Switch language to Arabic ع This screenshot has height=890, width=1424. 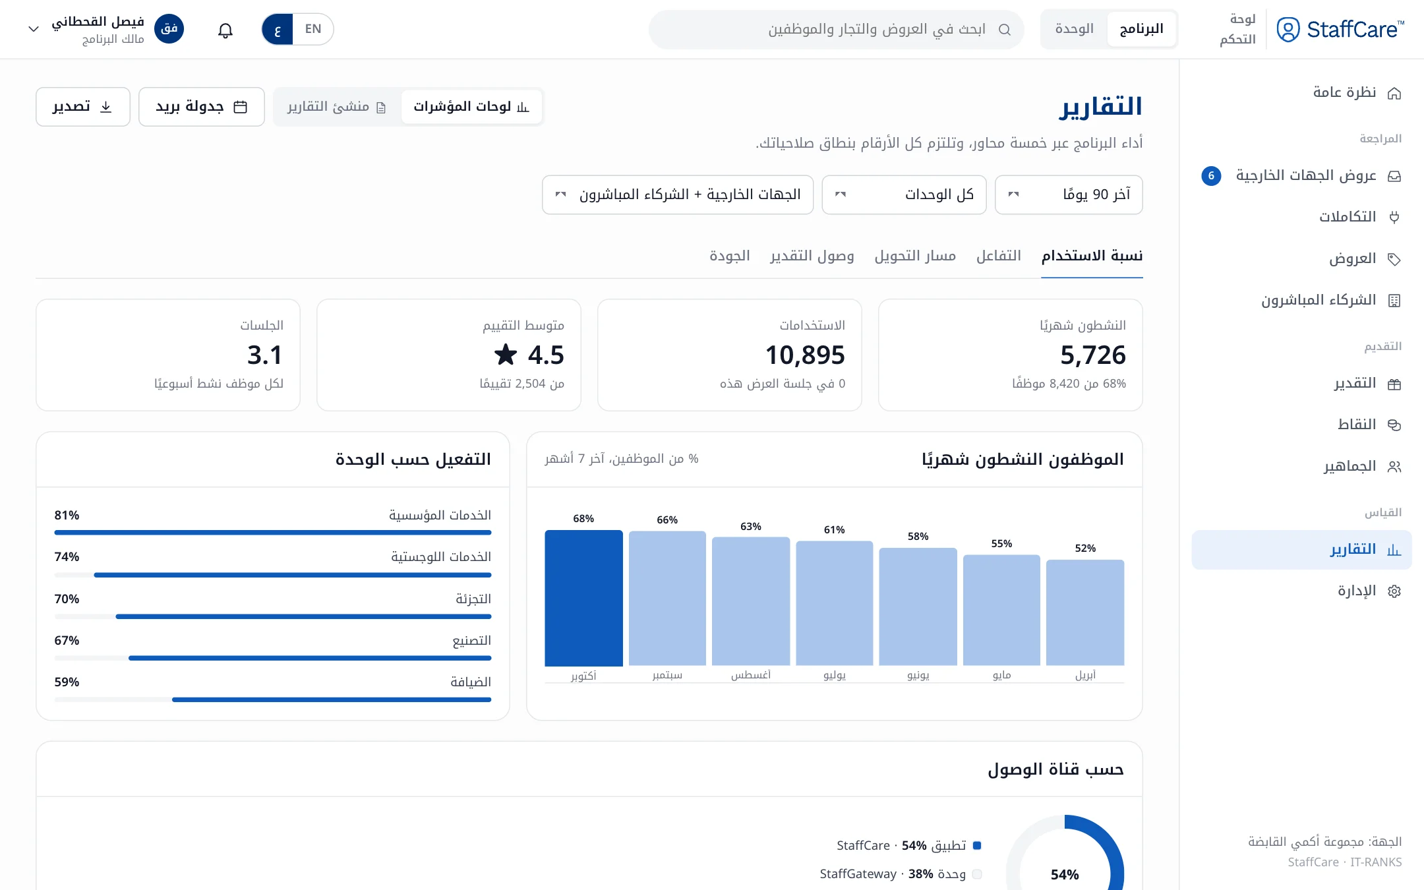pyautogui.click(x=278, y=29)
